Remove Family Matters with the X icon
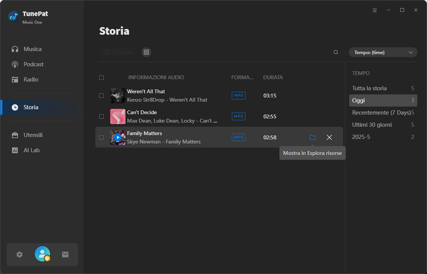This screenshot has width=427, height=274. 329,138
